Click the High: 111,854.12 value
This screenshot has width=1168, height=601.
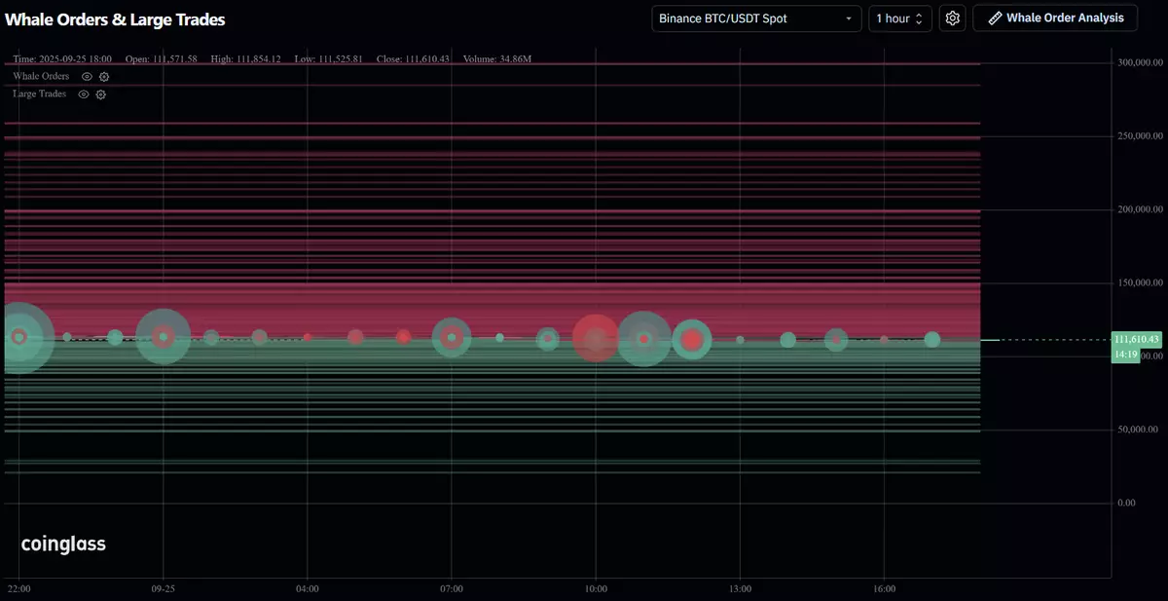[x=245, y=59]
